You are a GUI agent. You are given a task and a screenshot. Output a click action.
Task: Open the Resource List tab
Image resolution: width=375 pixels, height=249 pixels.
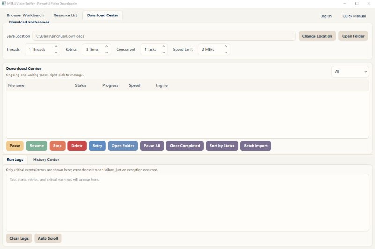[65, 15]
